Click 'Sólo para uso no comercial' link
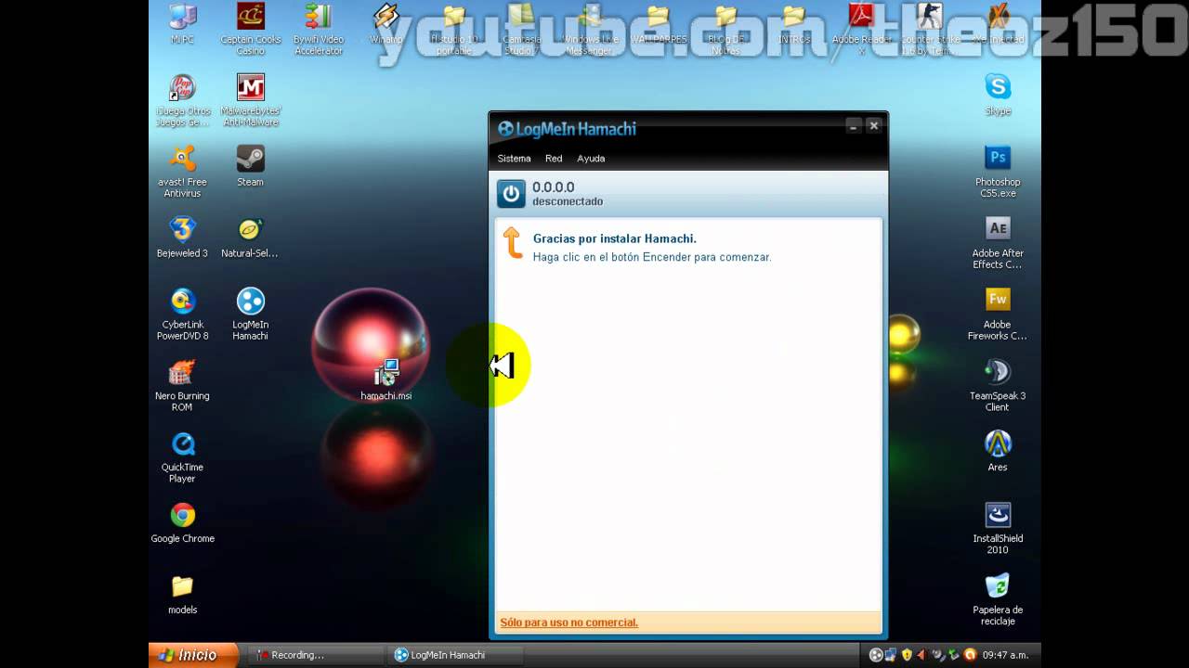1189x668 pixels. [568, 623]
